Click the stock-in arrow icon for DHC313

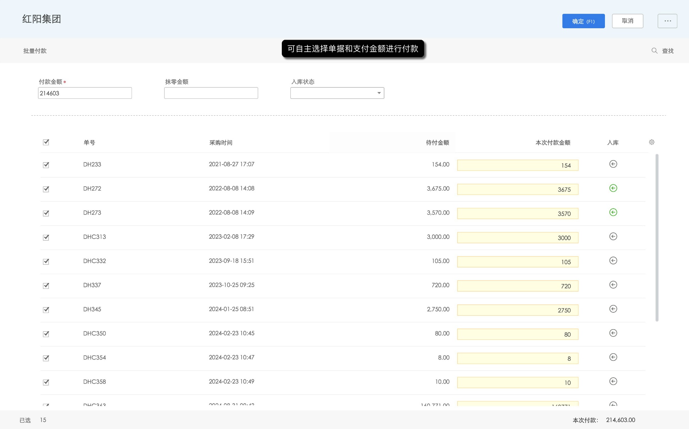(x=613, y=237)
